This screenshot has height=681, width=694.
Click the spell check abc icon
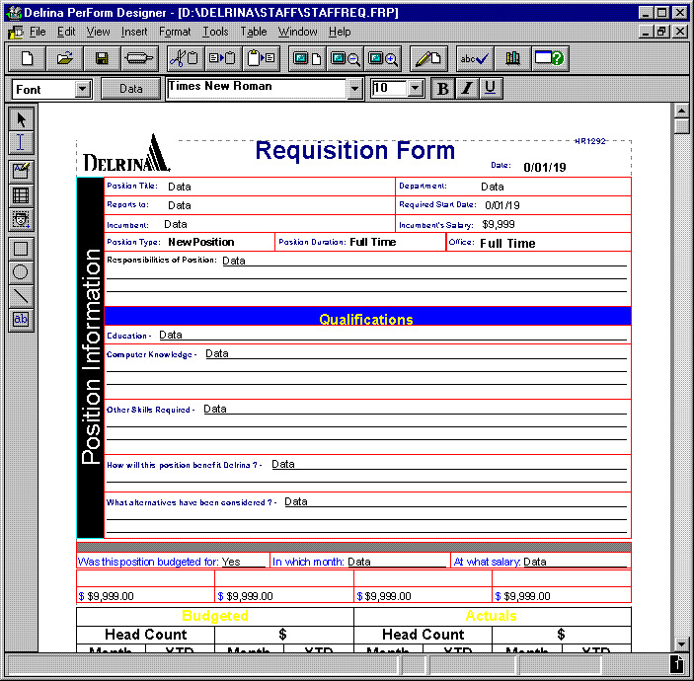(474, 58)
